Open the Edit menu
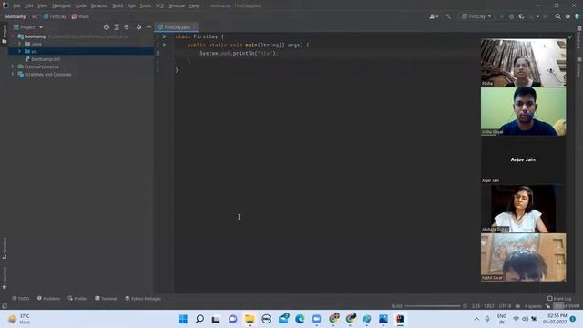 pos(29,6)
